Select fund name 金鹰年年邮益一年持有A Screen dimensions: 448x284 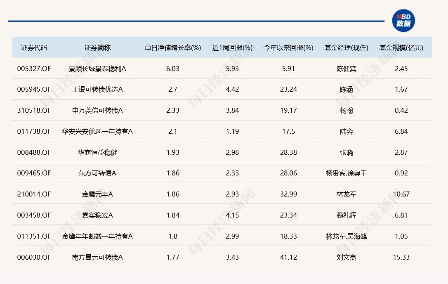click(97, 236)
